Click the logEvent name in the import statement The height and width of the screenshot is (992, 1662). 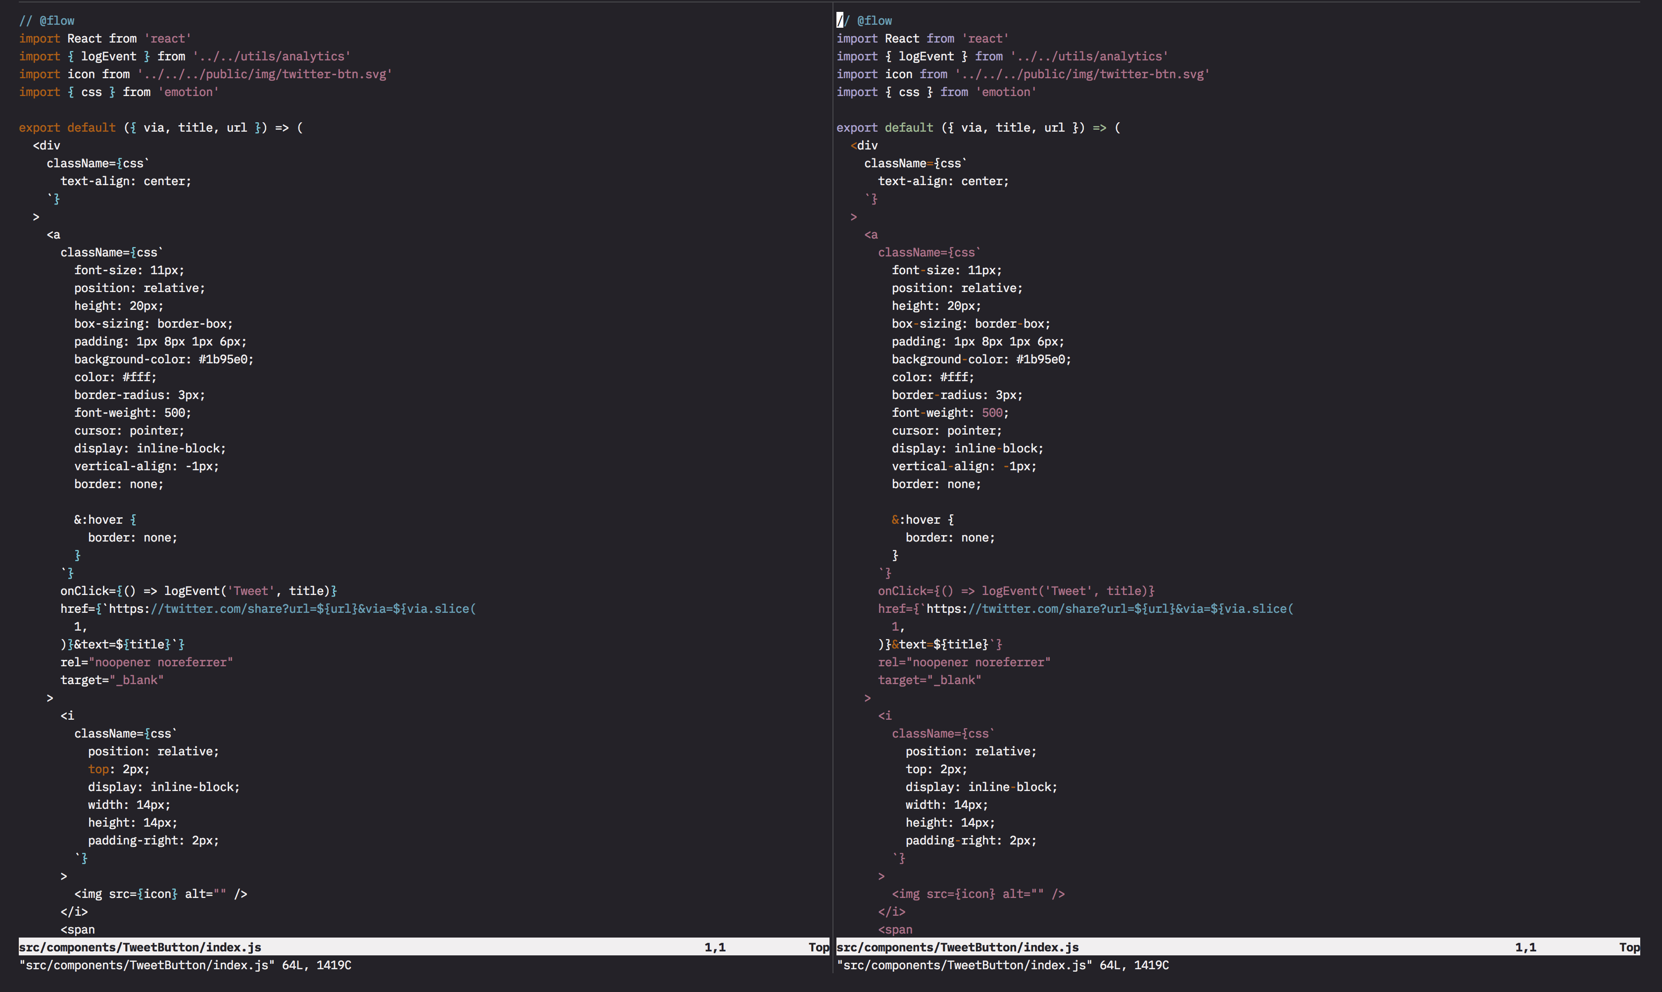[108, 56]
